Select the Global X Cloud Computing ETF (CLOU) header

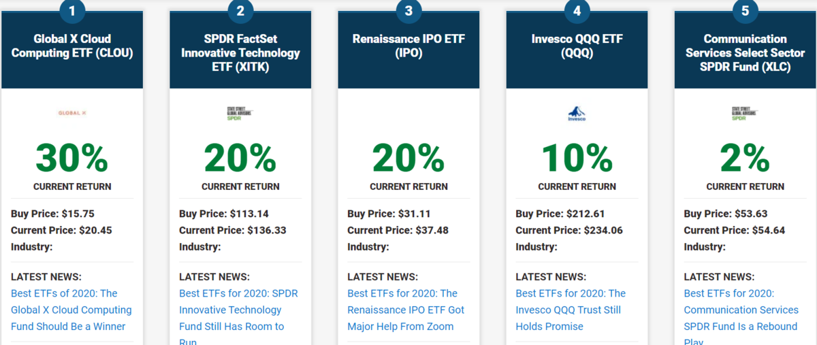click(72, 46)
